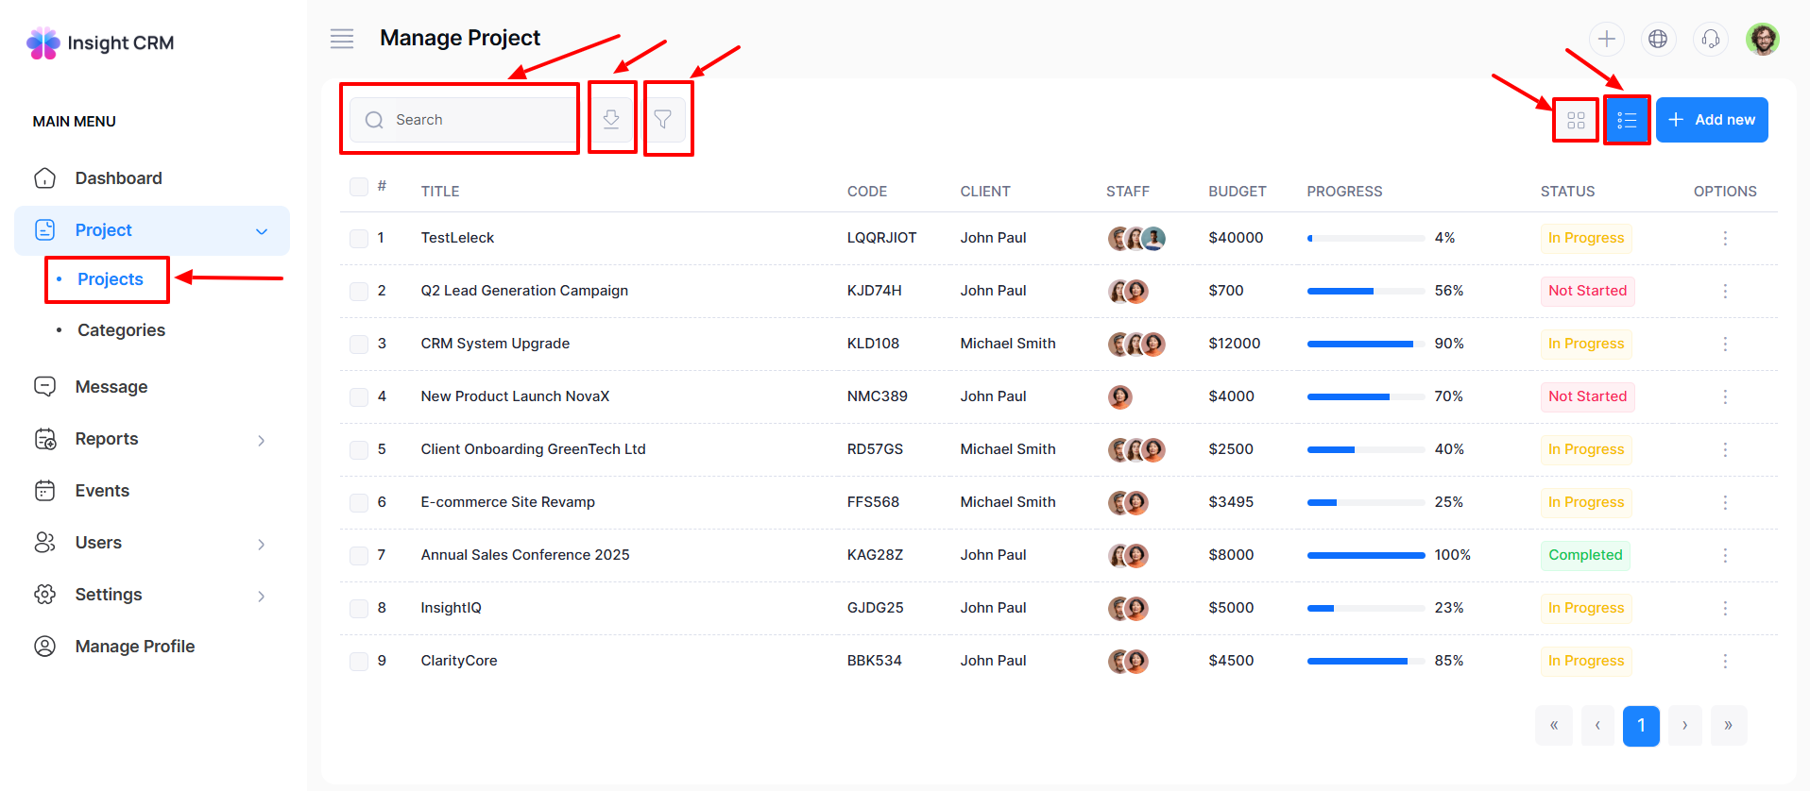Open the filter funnel icon
The width and height of the screenshot is (1810, 791).
663,119
